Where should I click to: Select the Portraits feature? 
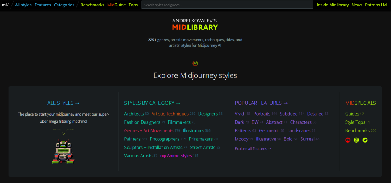point(262,114)
